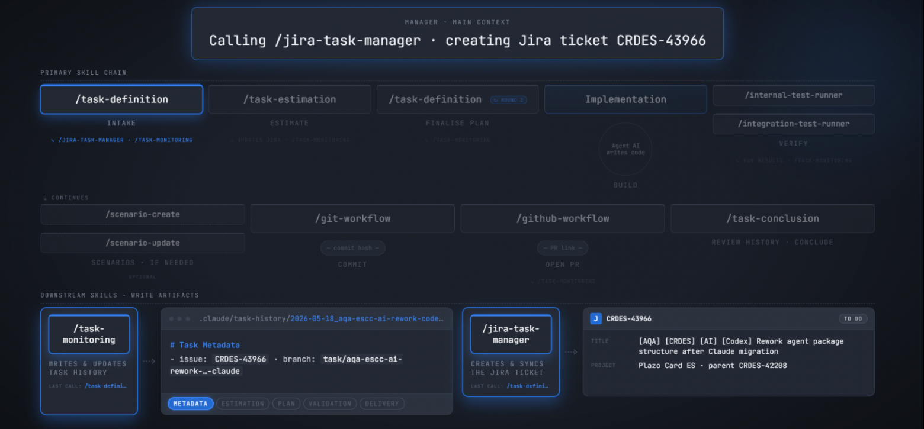Select the /scenario-create card
Image resolution: width=924 pixels, height=429 pixels.
point(143,214)
